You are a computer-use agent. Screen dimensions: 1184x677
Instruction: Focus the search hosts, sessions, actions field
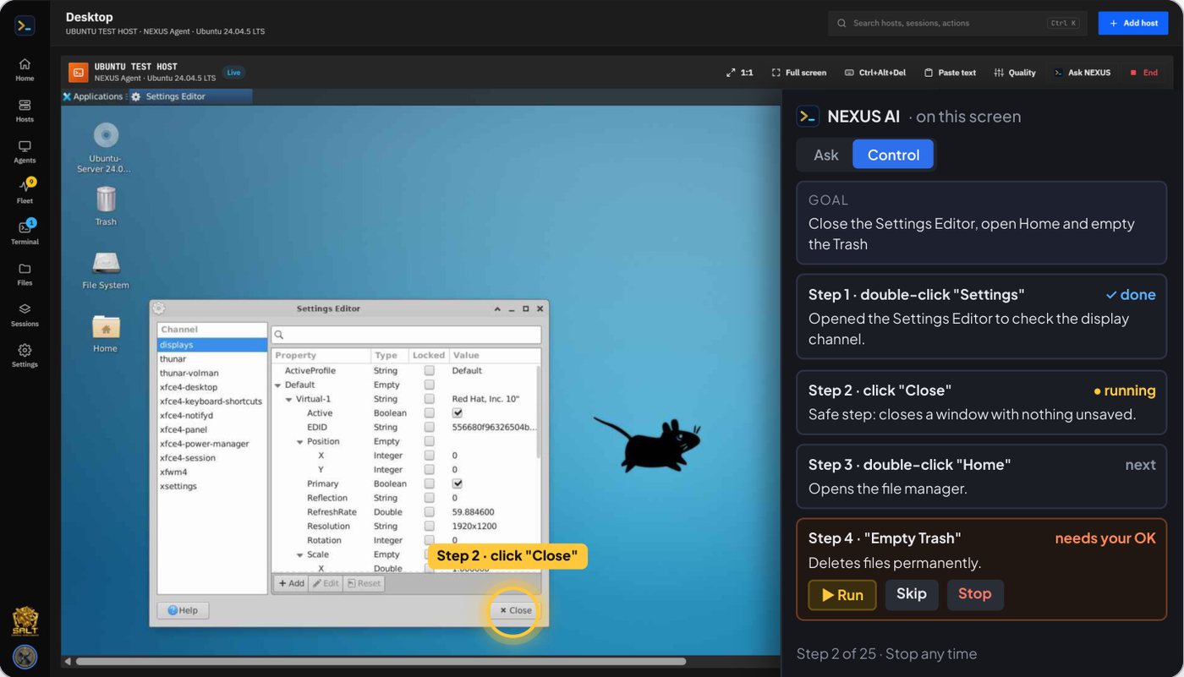pyautogui.click(x=958, y=23)
